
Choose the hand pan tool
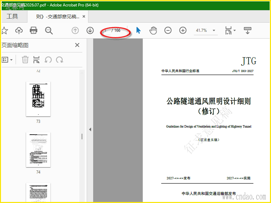153,30
